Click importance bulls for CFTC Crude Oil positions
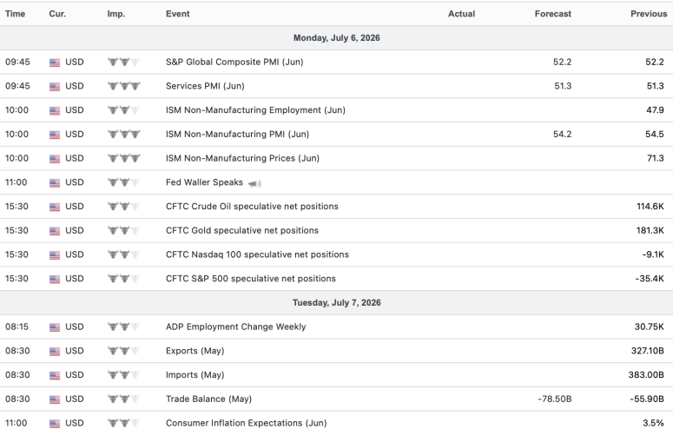The height and width of the screenshot is (429, 673). [123, 206]
